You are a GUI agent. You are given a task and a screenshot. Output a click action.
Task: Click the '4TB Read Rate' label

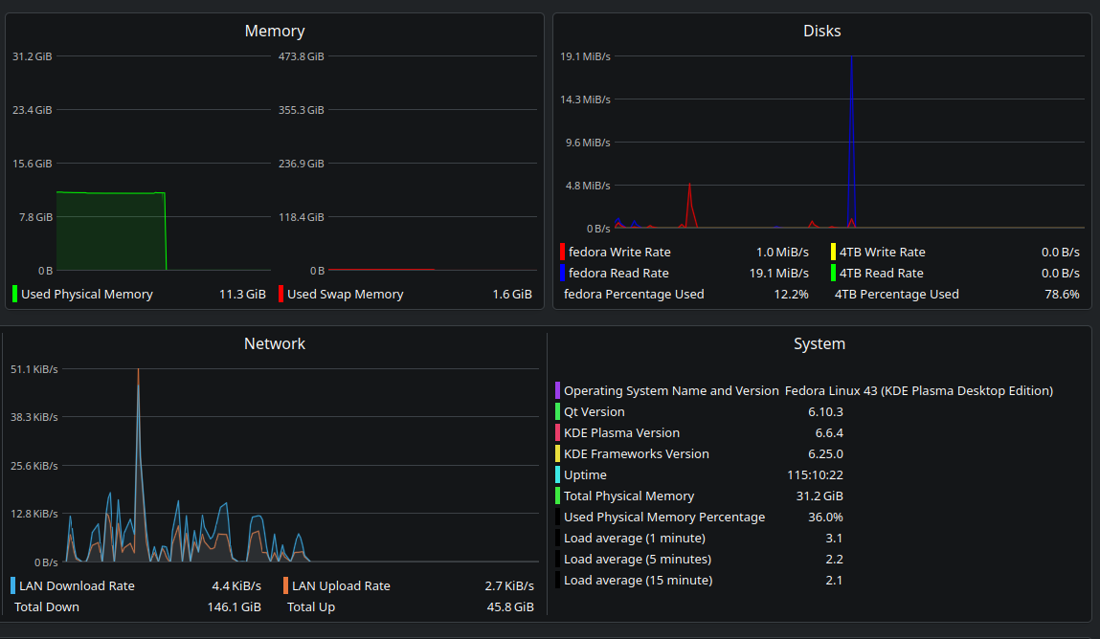pyautogui.click(x=881, y=274)
